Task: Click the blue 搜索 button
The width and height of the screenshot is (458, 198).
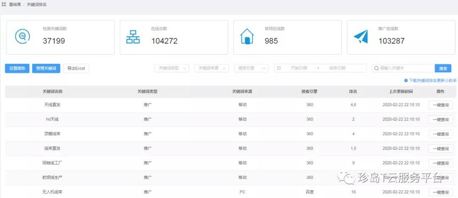Action: click(443, 68)
